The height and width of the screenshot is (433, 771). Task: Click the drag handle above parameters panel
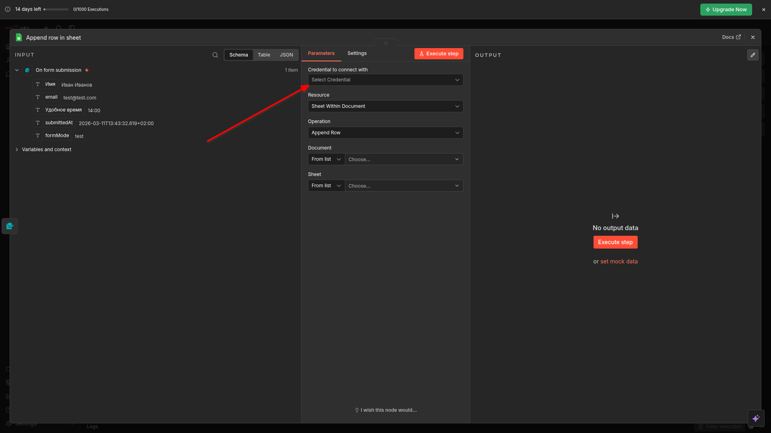[x=385, y=43]
